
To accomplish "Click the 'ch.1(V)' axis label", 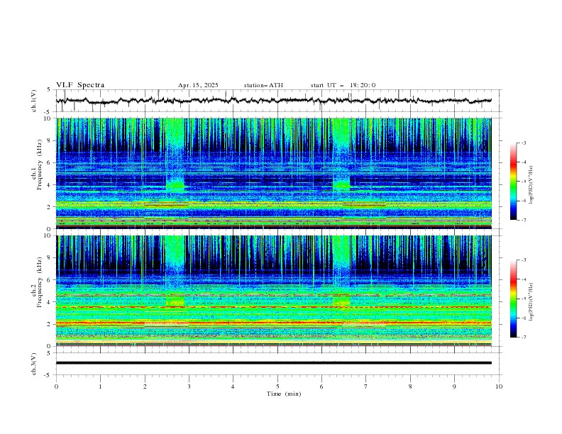I will tap(33, 101).
